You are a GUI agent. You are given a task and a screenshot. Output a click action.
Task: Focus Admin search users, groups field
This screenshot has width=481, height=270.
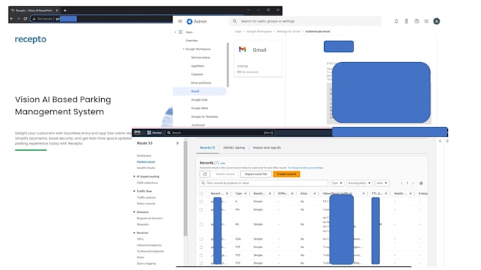click(306, 21)
